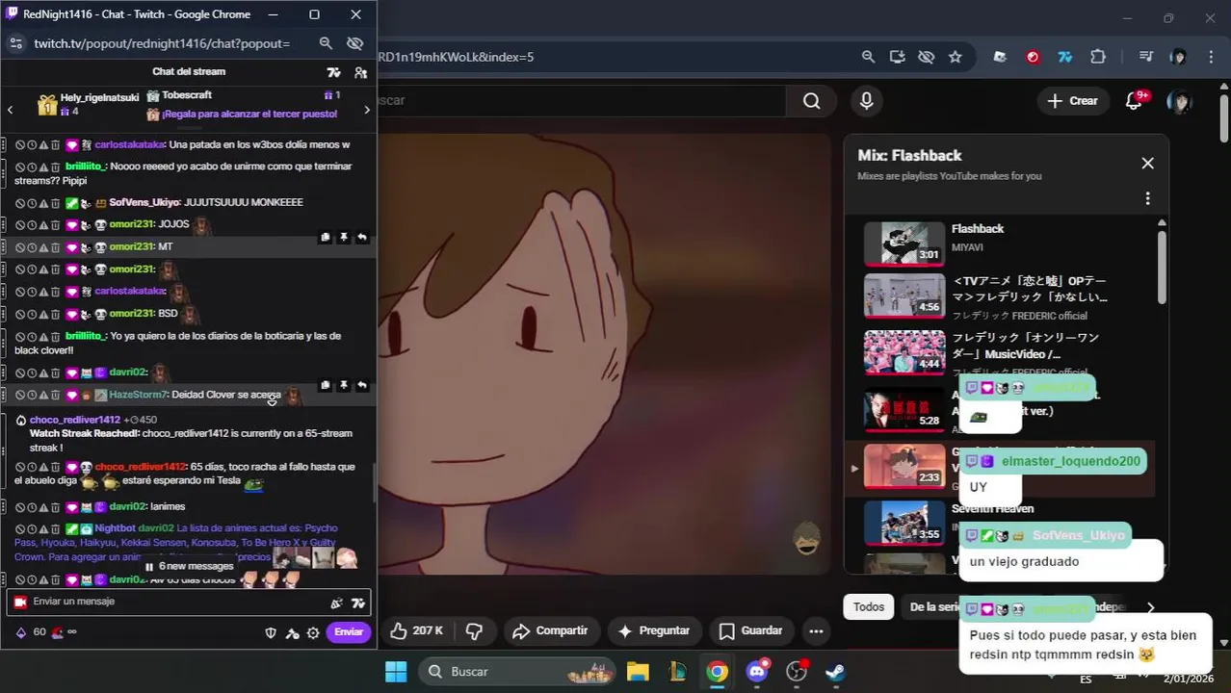1231x693 pixels.
Task: Toggle crossed-eye icon in YouTube address bar
Action: click(927, 57)
